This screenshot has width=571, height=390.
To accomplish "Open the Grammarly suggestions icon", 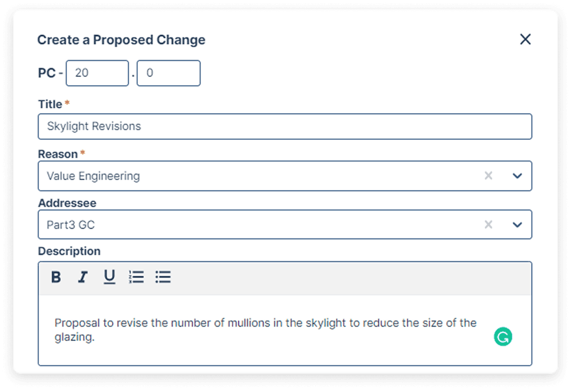I will pos(502,337).
